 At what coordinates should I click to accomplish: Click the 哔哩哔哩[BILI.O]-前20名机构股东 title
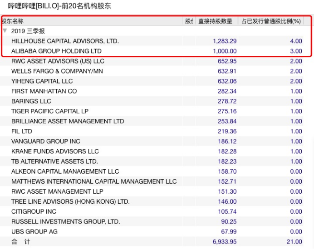[x=59, y=6]
